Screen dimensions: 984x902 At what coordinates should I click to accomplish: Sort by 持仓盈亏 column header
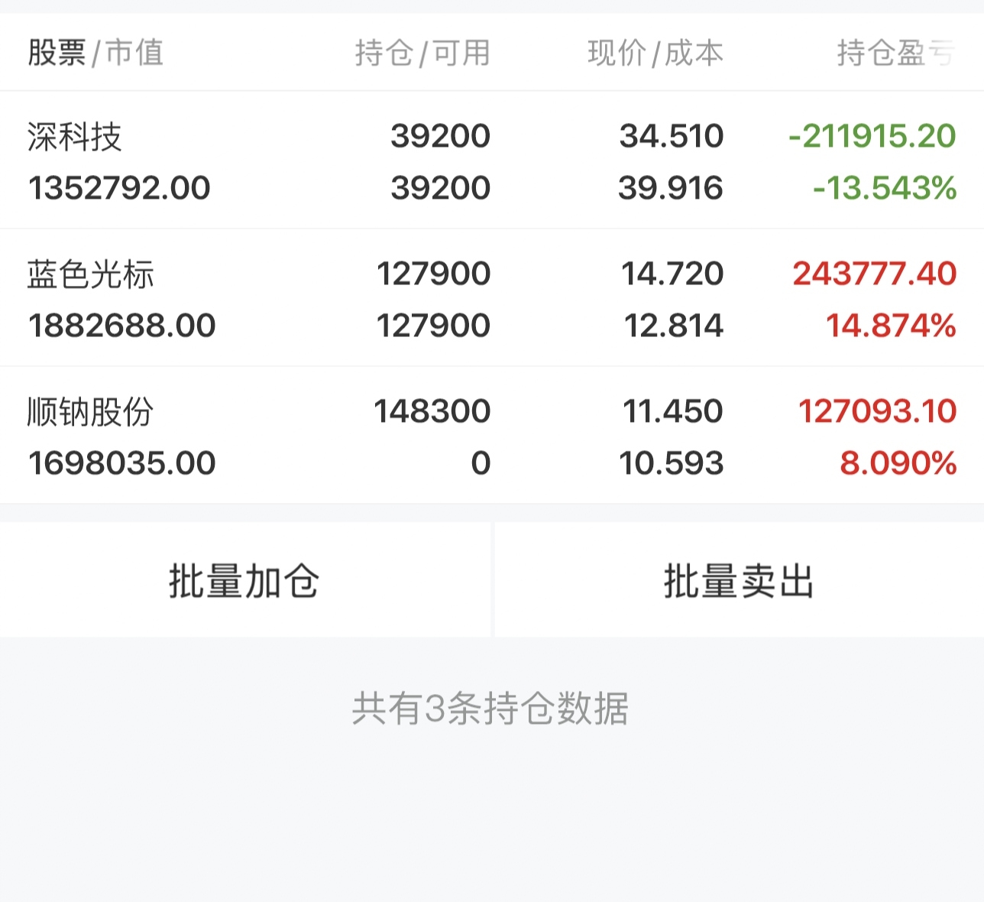point(895,53)
